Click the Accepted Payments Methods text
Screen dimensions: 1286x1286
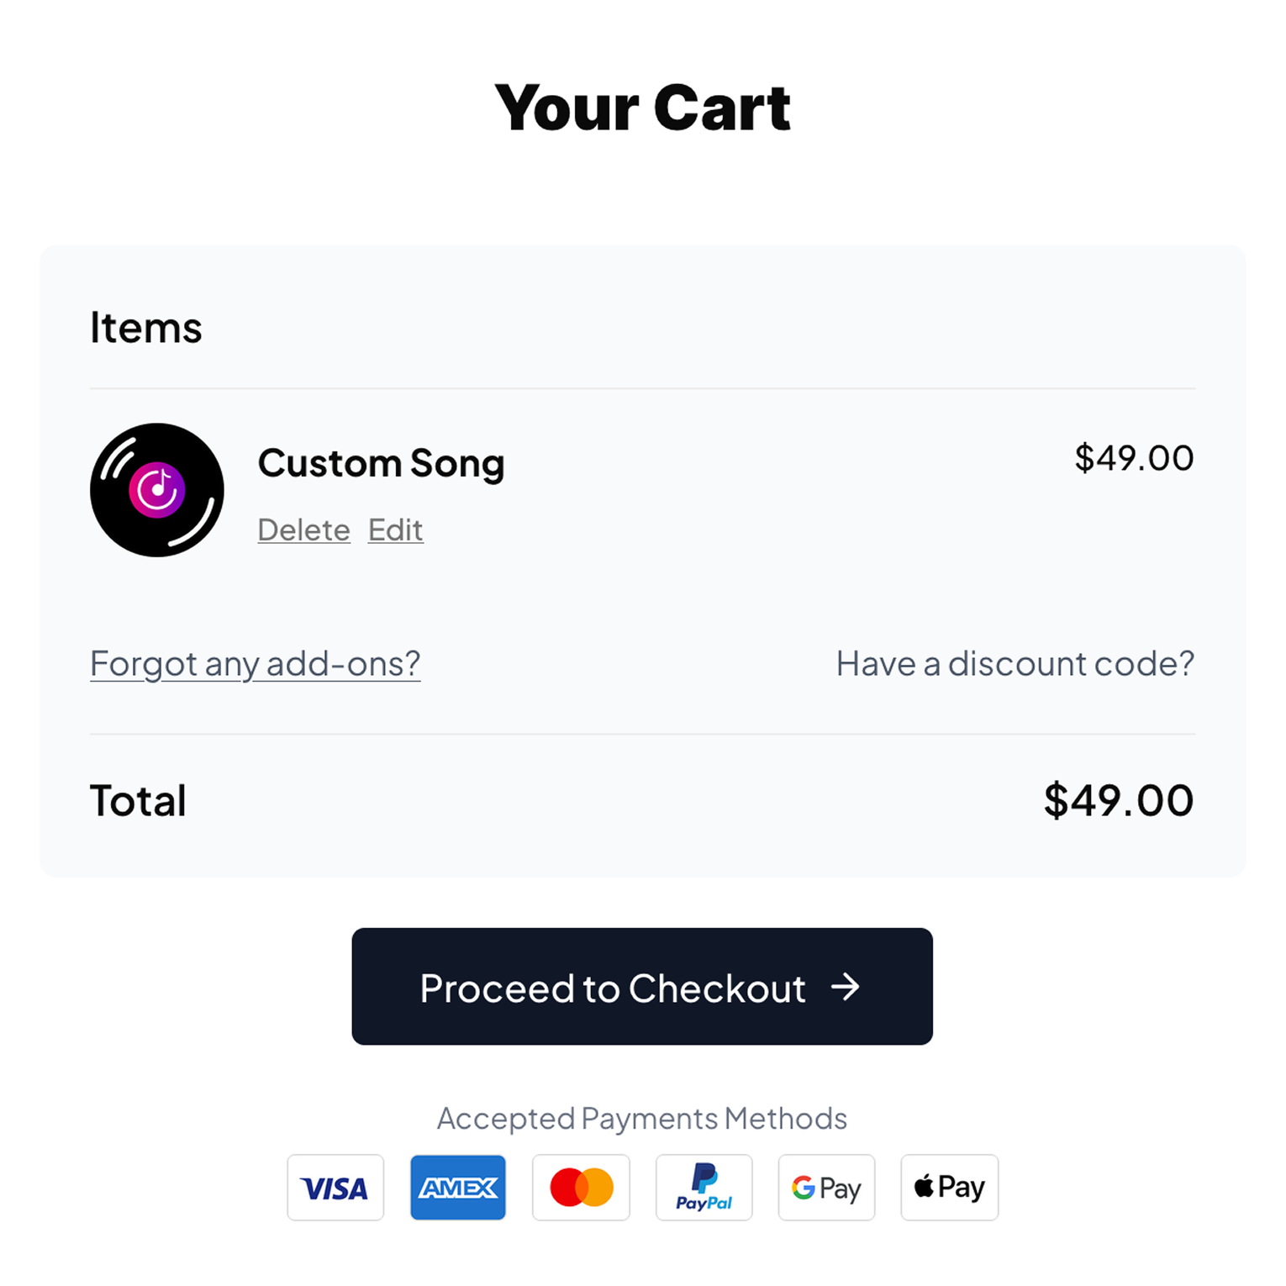[x=642, y=1119]
